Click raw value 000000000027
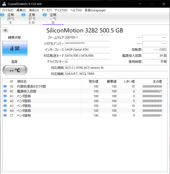The height and width of the screenshot is (174, 170). tap(152, 91)
